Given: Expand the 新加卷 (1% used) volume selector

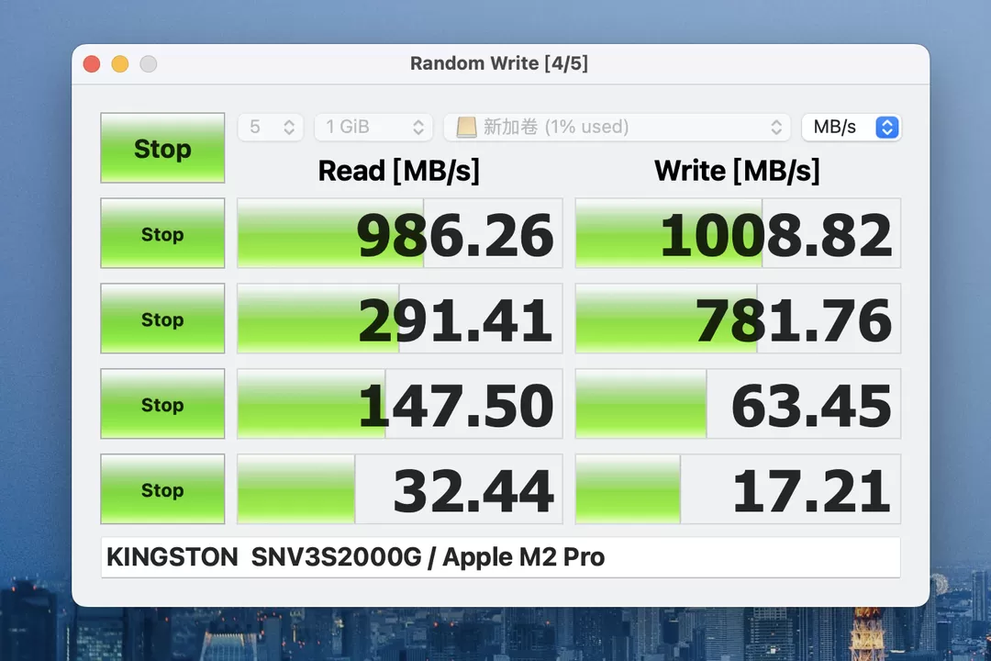Looking at the screenshot, I should coord(617,127).
